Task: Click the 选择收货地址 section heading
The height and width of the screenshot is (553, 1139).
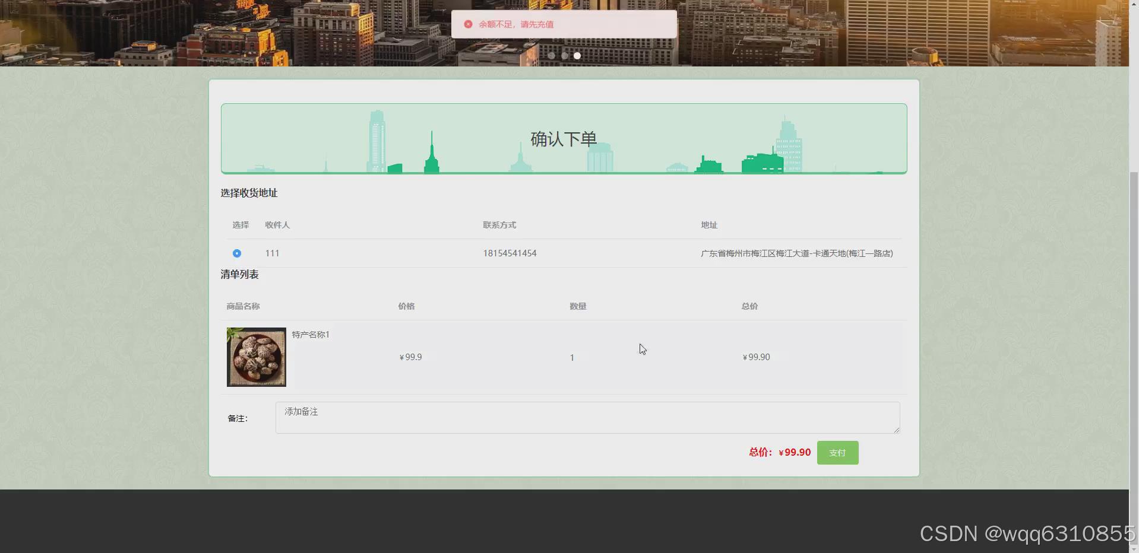Action: click(249, 193)
